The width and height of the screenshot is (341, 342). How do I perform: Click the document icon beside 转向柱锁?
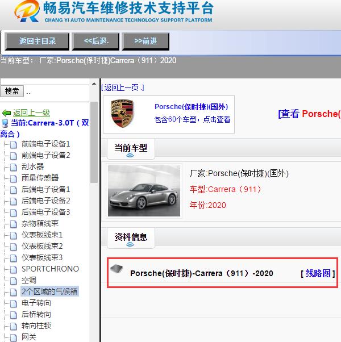click(x=13, y=326)
